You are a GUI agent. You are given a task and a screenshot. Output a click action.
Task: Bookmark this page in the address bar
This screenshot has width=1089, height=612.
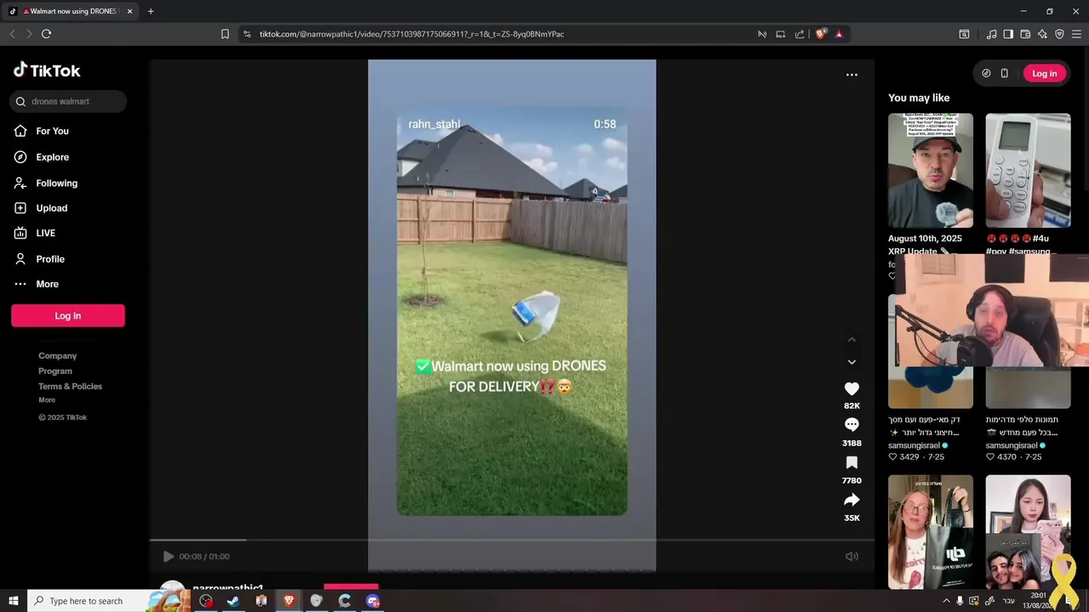(x=225, y=34)
